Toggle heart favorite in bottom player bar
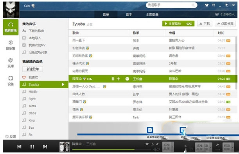The image size is (239, 154). [147, 144]
